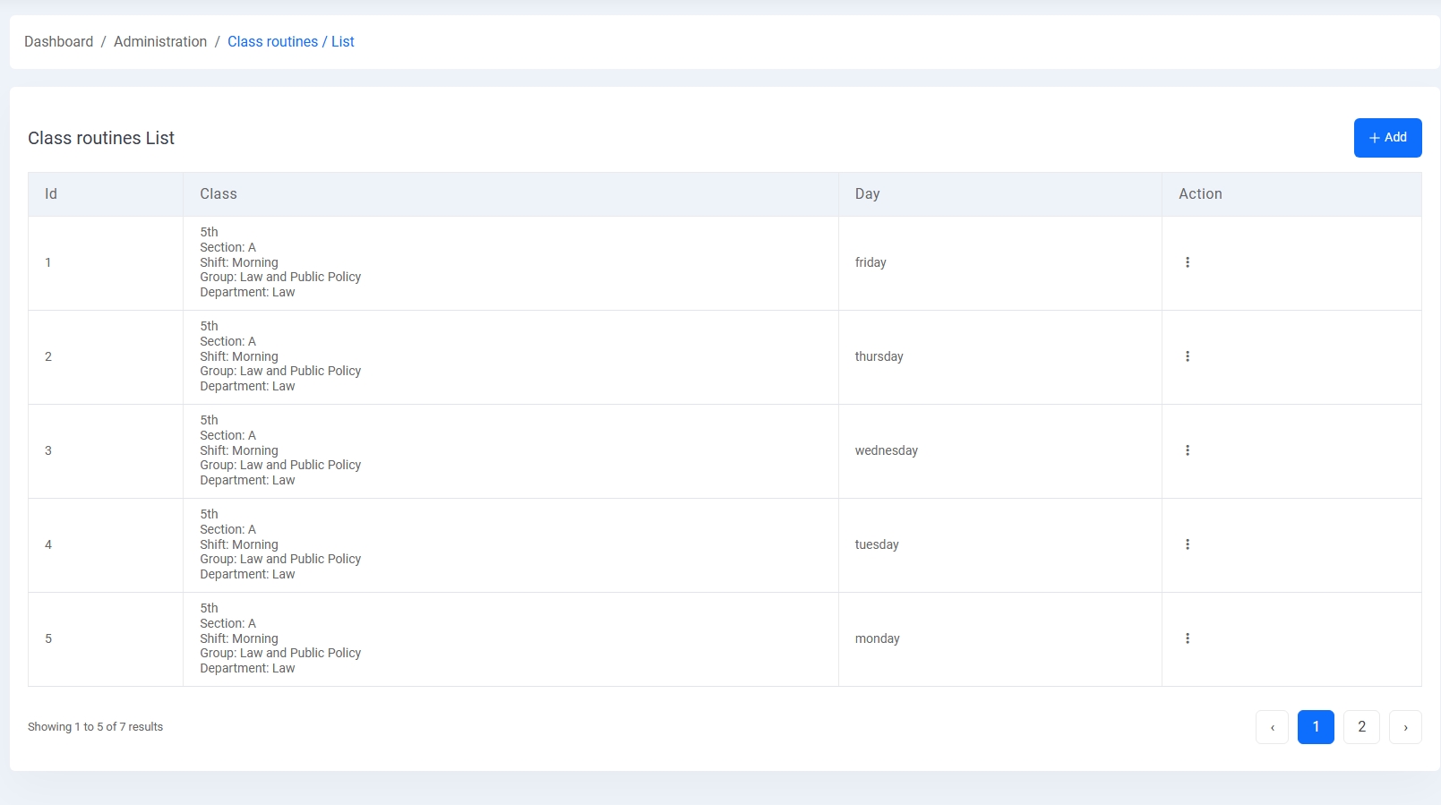Open action menu for thursday routine
The height and width of the screenshot is (805, 1441).
[1188, 356]
